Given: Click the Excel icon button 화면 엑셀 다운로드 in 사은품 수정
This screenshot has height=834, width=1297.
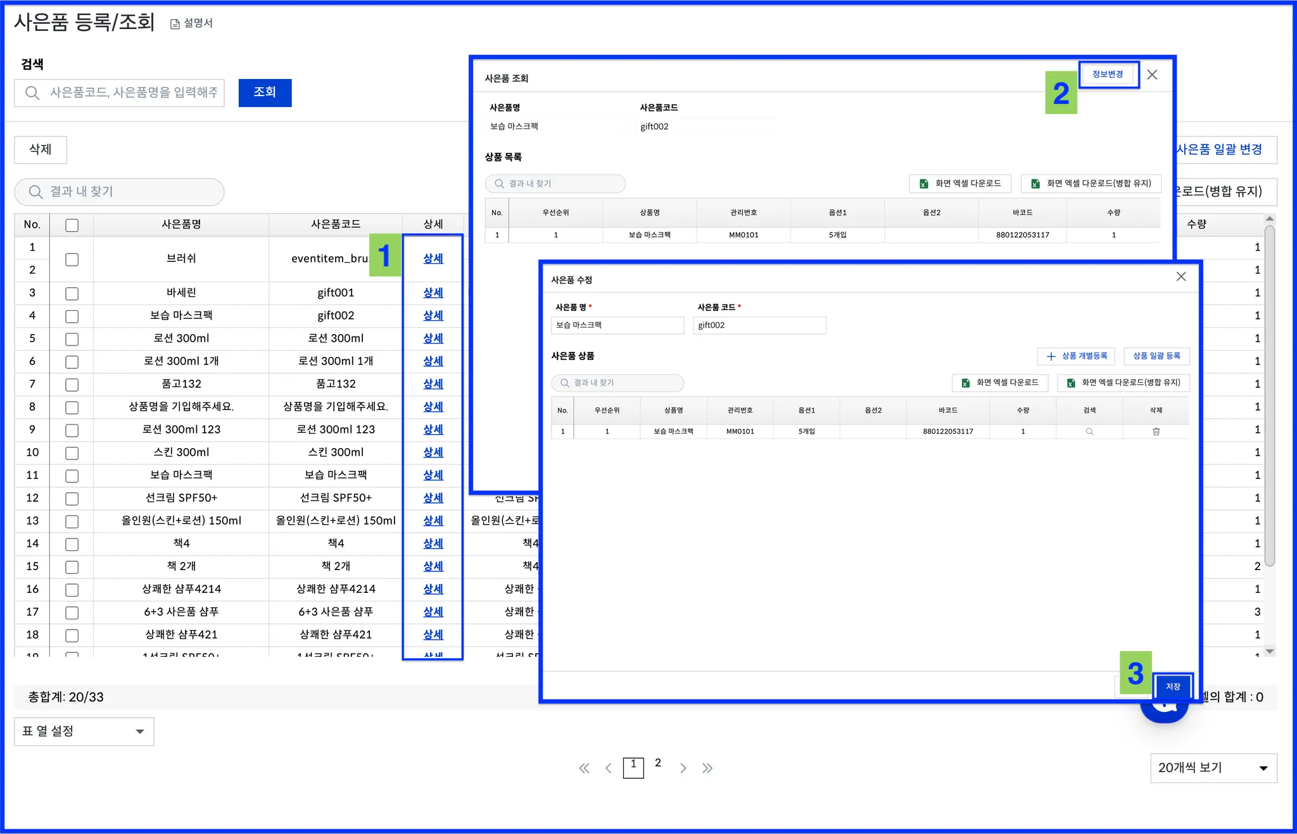Looking at the screenshot, I should point(1000,383).
